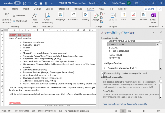Switch to the Design tab
The width and height of the screenshot is (165, 113).
tap(37, 9)
